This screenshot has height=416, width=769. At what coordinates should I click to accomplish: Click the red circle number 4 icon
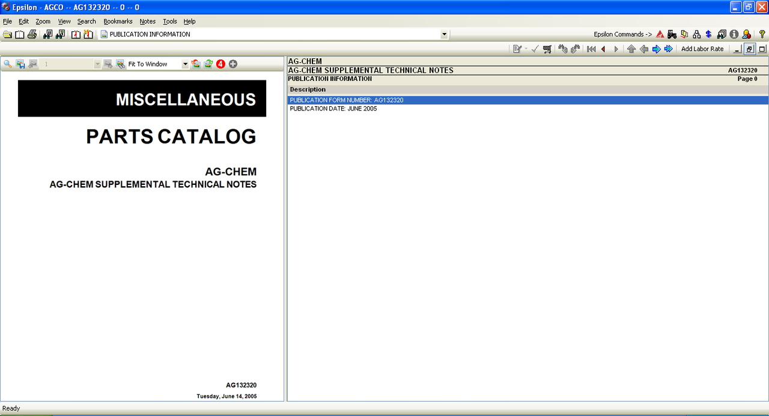pos(220,64)
